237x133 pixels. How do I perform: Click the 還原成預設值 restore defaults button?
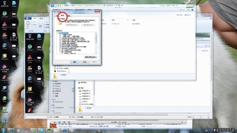point(90,57)
